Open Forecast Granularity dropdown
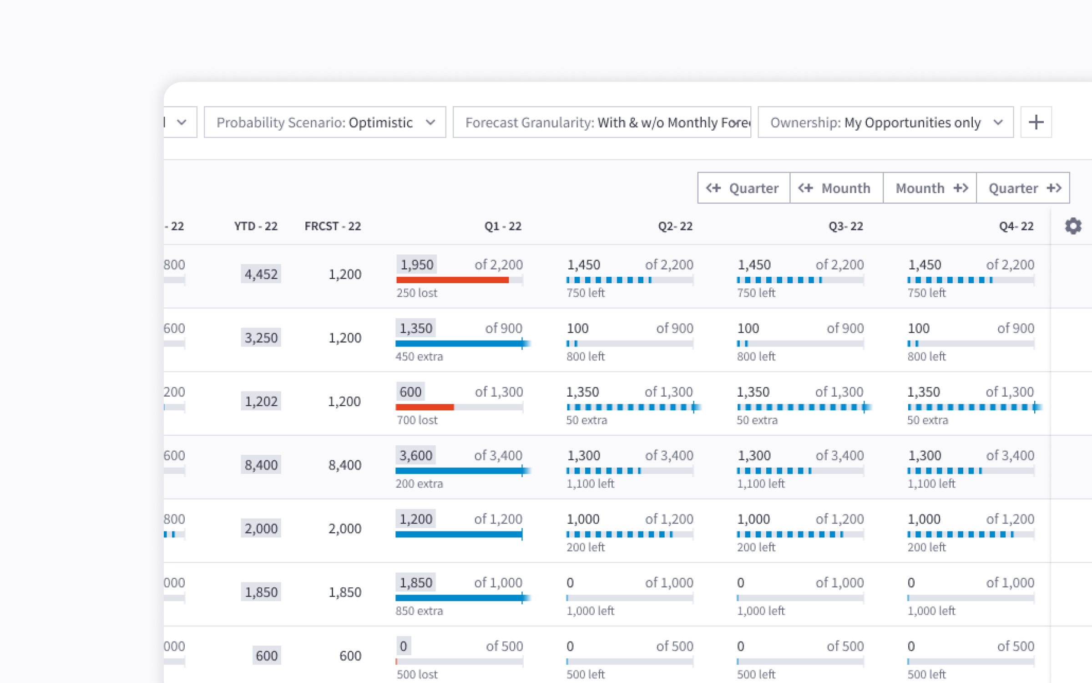The image size is (1092, 683). (x=602, y=122)
